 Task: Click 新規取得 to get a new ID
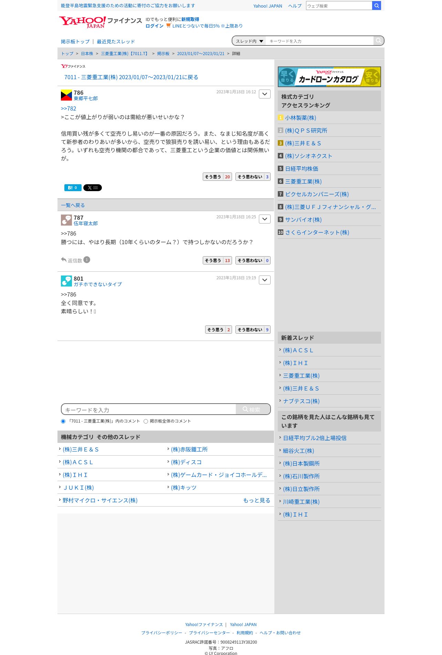(x=190, y=19)
